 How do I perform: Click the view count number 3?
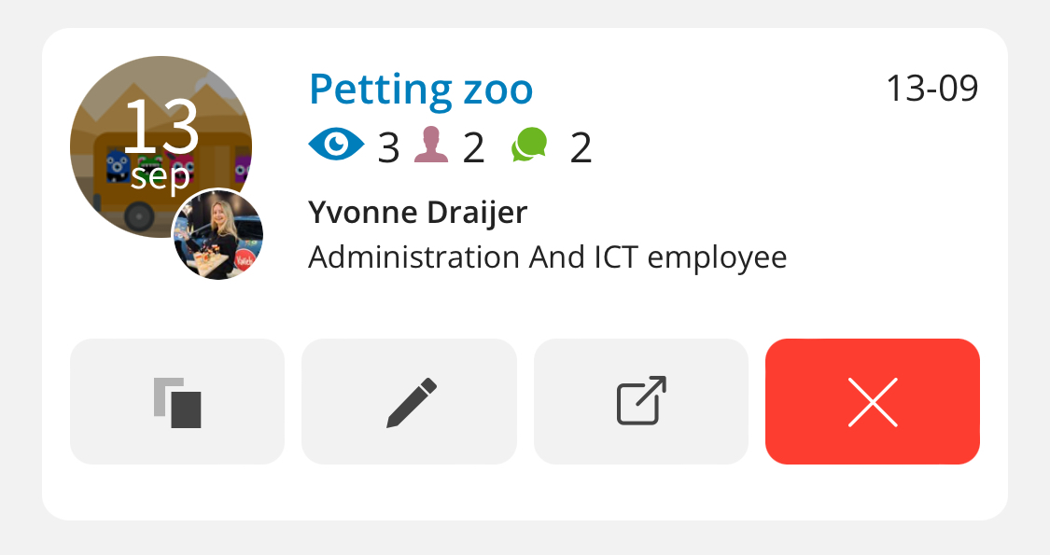click(388, 148)
